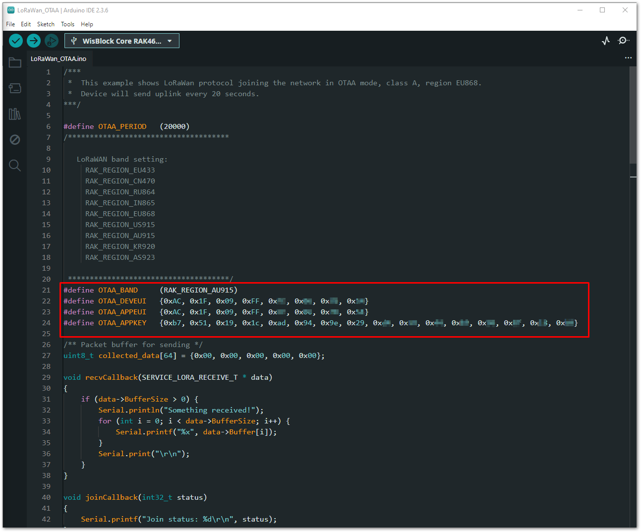Click the board dropdown chevron arrow
Image resolution: width=641 pixels, height=532 pixels.
pyautogui.click(x=170, y=41)
